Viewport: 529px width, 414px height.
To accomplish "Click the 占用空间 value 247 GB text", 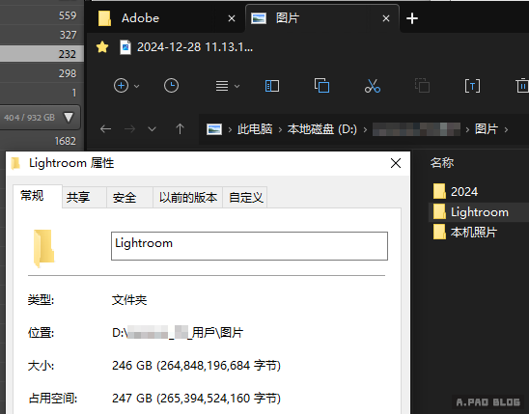I will click(x=196, y=399).
